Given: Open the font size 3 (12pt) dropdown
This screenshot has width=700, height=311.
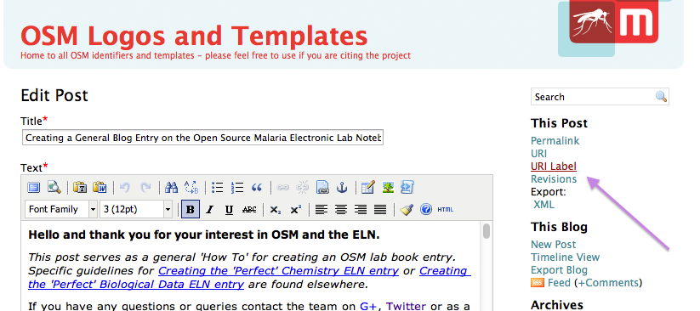Looking at the screenshot, I should click(136, 209).
